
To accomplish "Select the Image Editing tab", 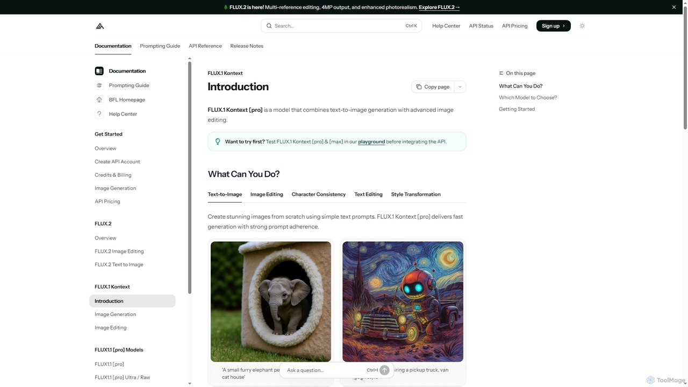I will [x=267, y=195].
